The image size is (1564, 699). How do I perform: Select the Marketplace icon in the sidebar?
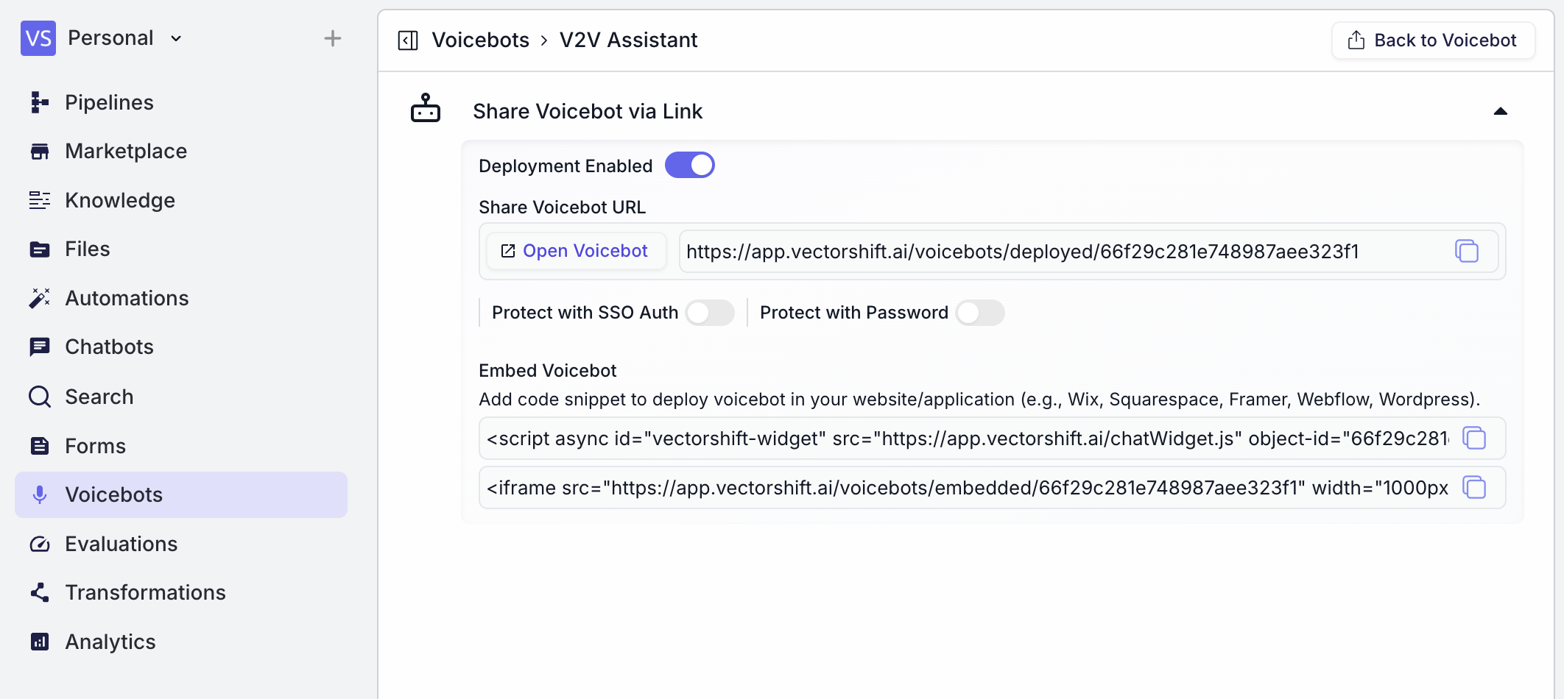click(x=39, y=151)
